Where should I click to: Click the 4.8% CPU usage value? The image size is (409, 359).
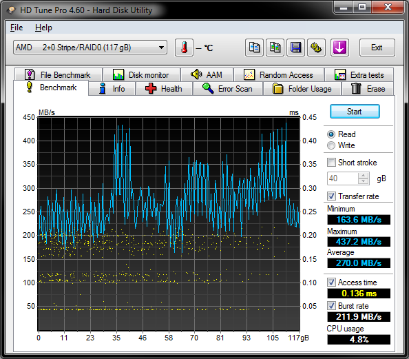pos(359,340)
